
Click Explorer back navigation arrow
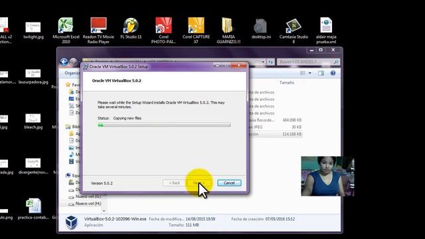[64, 62]
